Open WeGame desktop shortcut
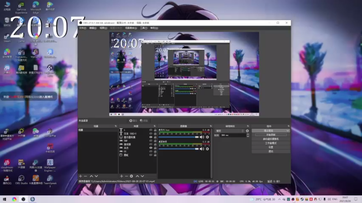This screenshot has height=203, width=362. (x=36, y=53)
